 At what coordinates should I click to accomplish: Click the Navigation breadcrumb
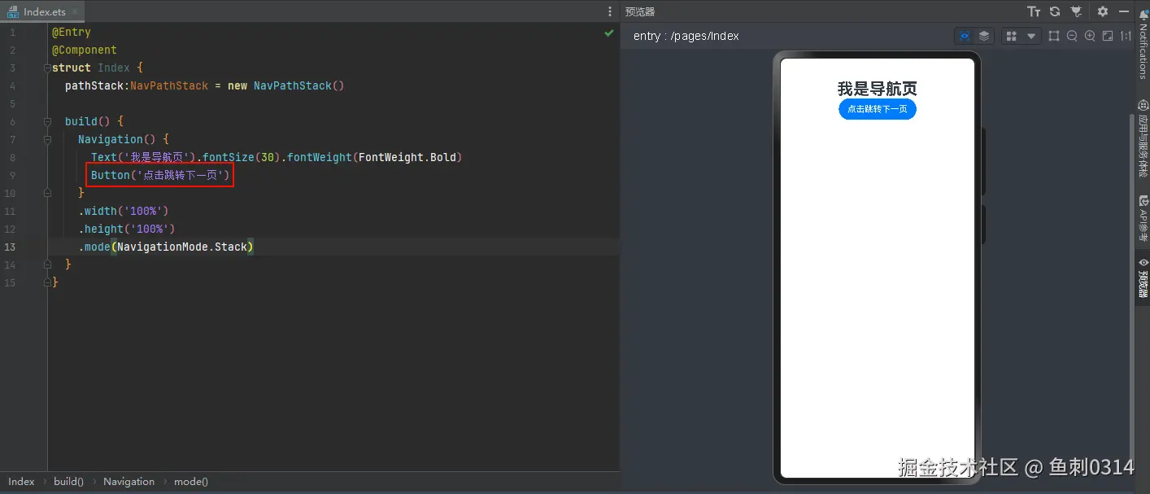pos(129,482)
